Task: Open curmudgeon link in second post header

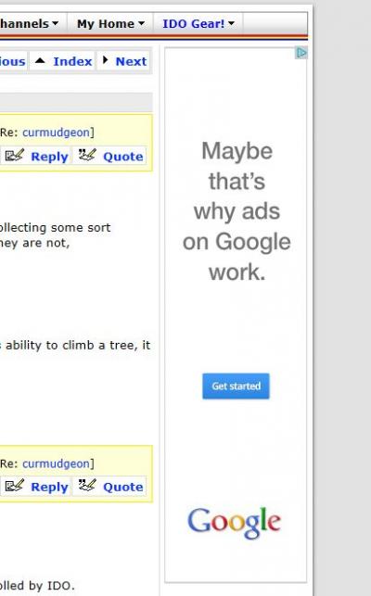Action: (56, 463)
